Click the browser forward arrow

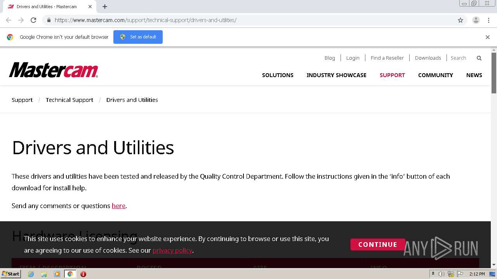(21, 20)
